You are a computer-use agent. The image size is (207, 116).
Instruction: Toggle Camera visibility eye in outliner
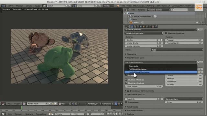(197, 23)
